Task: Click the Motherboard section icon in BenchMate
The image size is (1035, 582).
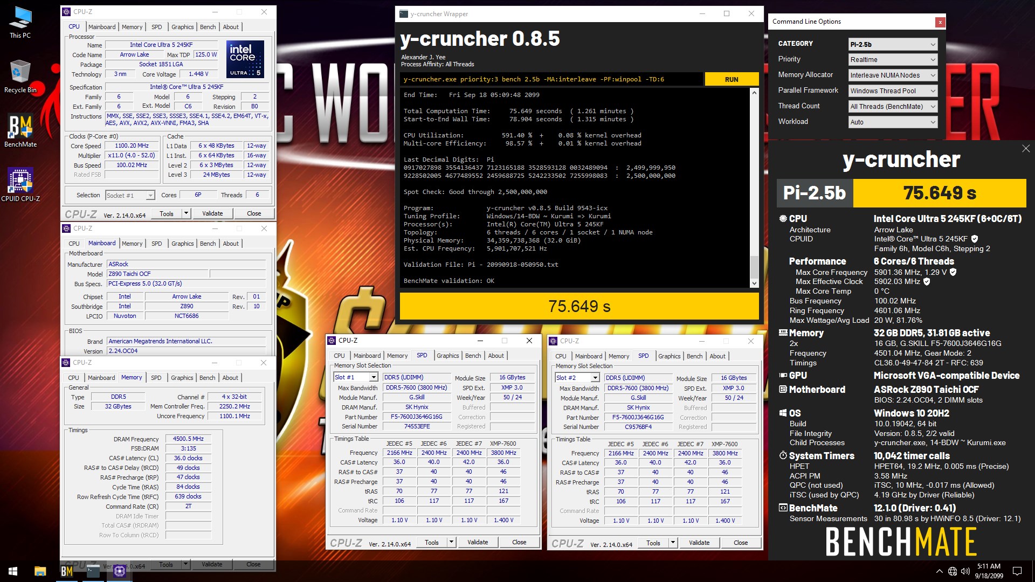Action: click(x=783, y=389)
